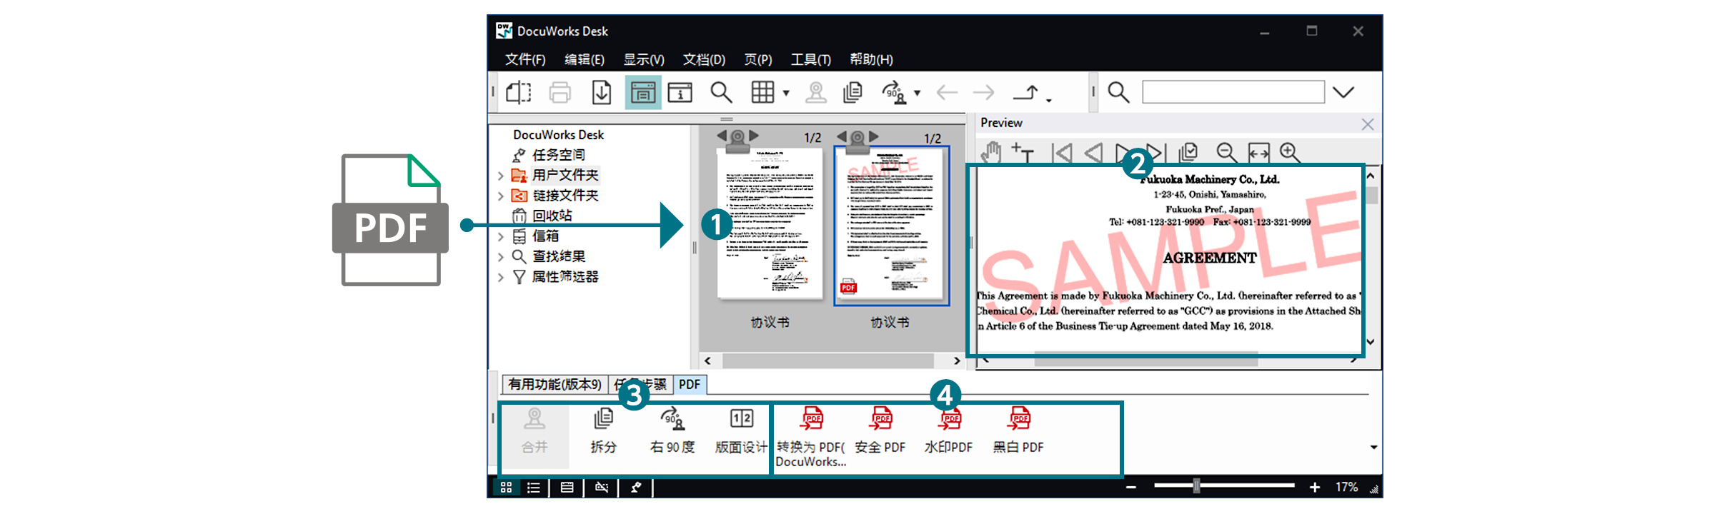The width and height of the screenshot is (1715, 514).
Task: Toggle the highlighted preview pane button
Action: click(642, 92)
